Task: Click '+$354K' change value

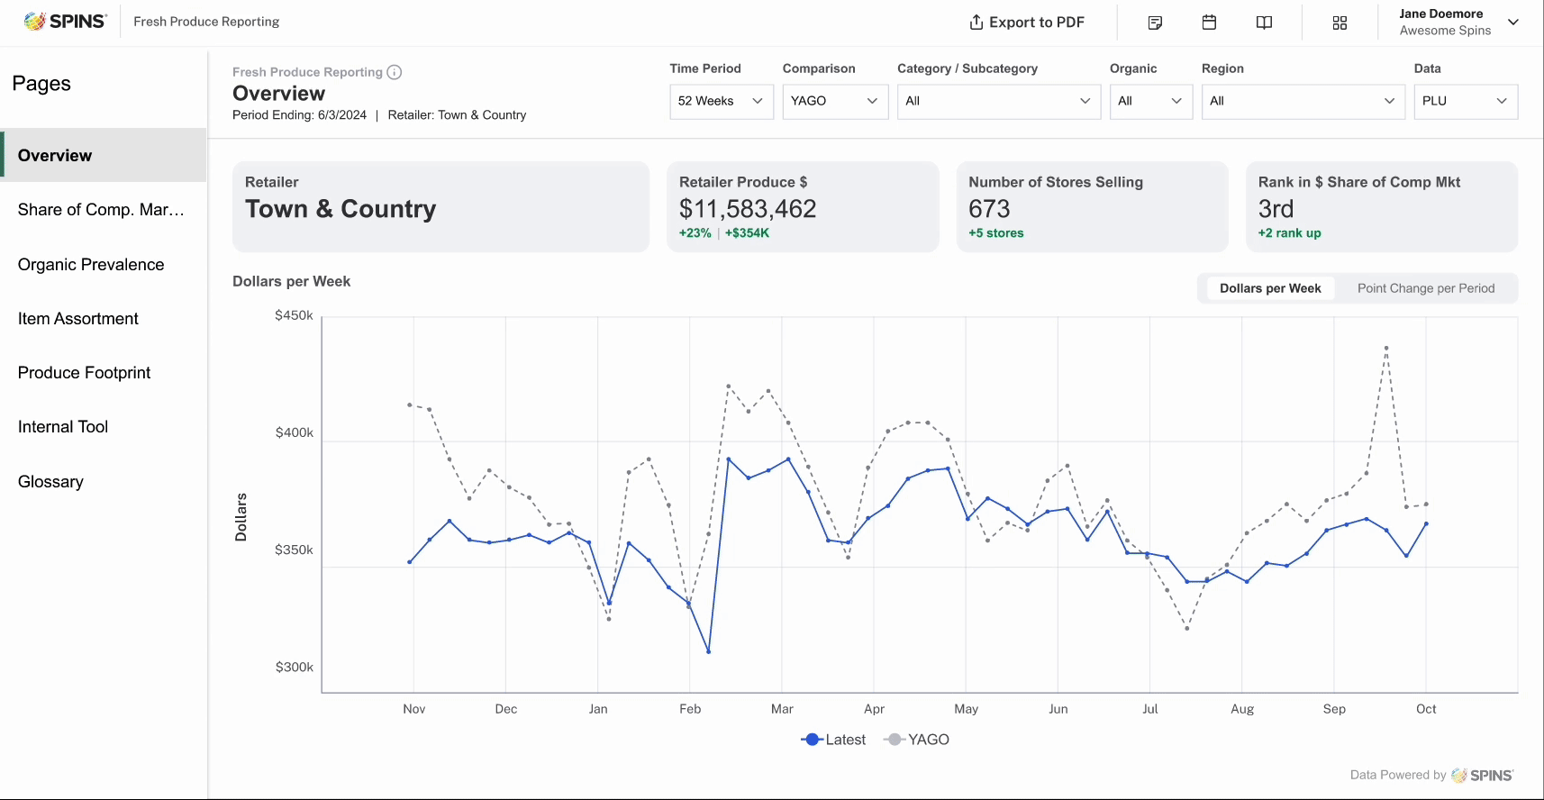Action: click(747, 233)
